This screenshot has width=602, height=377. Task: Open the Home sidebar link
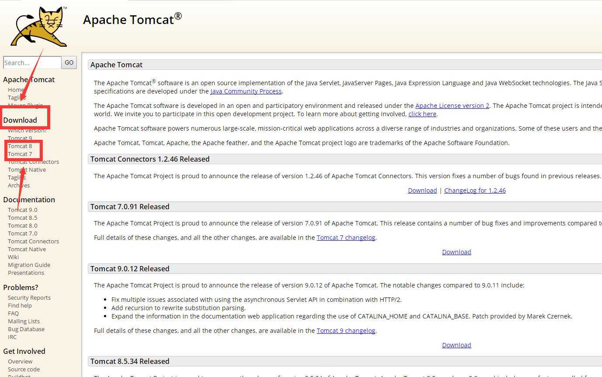[x=16, y=90]
